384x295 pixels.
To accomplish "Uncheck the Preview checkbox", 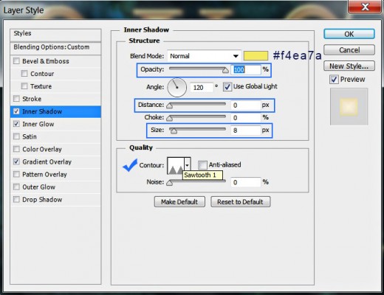I will (x=334, y=80).
